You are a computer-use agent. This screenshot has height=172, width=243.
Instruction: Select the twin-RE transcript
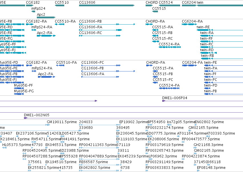point(220,30)
